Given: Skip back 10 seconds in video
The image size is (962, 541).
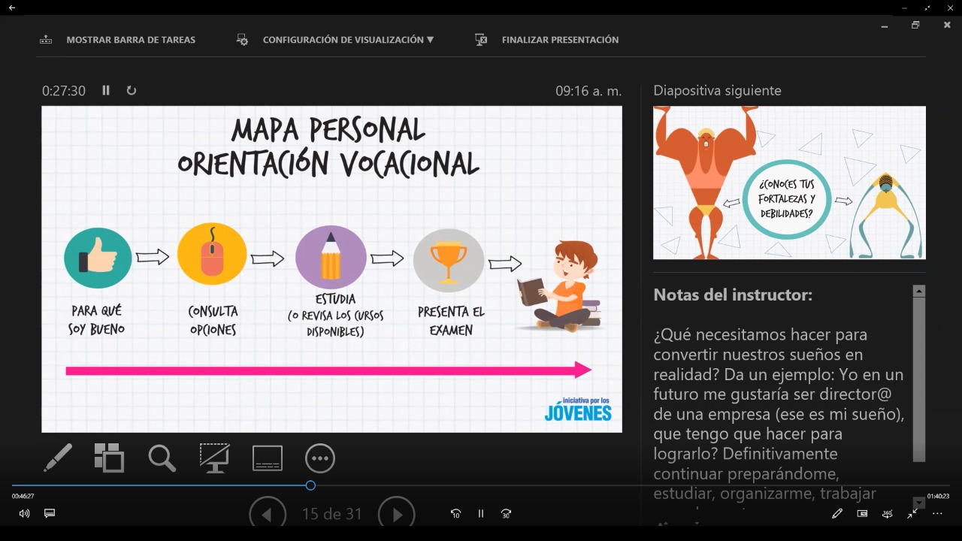Looking at the screenshot, I should [455, 514].
